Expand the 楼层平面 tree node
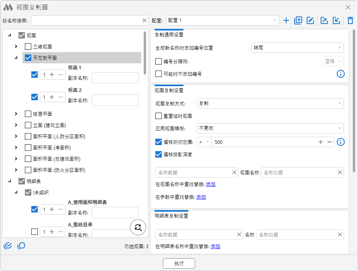 16,114
